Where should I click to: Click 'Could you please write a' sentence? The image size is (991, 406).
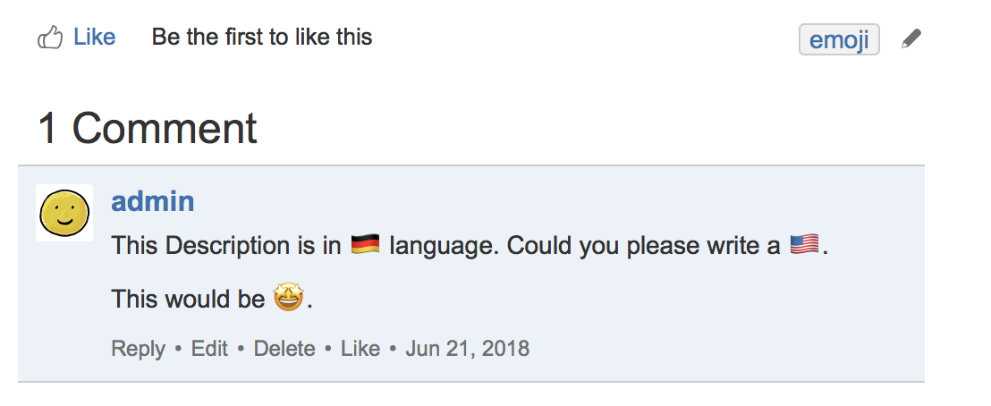(x=643, y=245)
